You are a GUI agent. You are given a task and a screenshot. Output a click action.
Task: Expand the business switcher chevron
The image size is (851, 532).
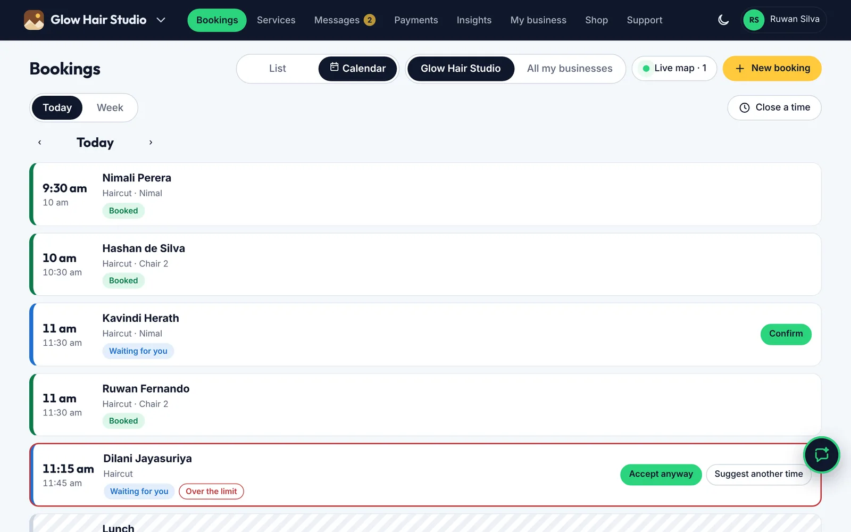tap(161, 20)
